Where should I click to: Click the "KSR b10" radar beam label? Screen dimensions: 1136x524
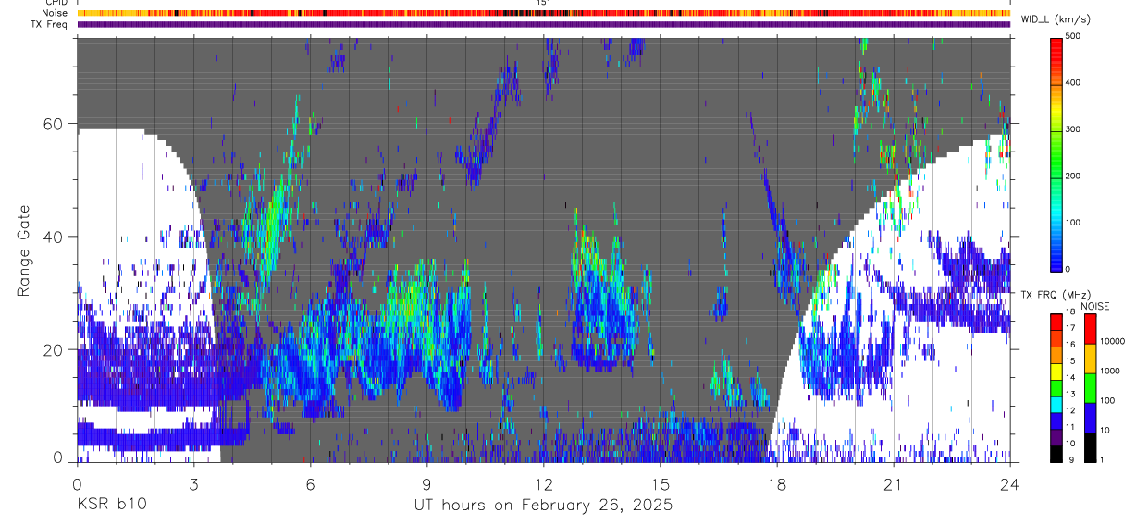(111, 505)
